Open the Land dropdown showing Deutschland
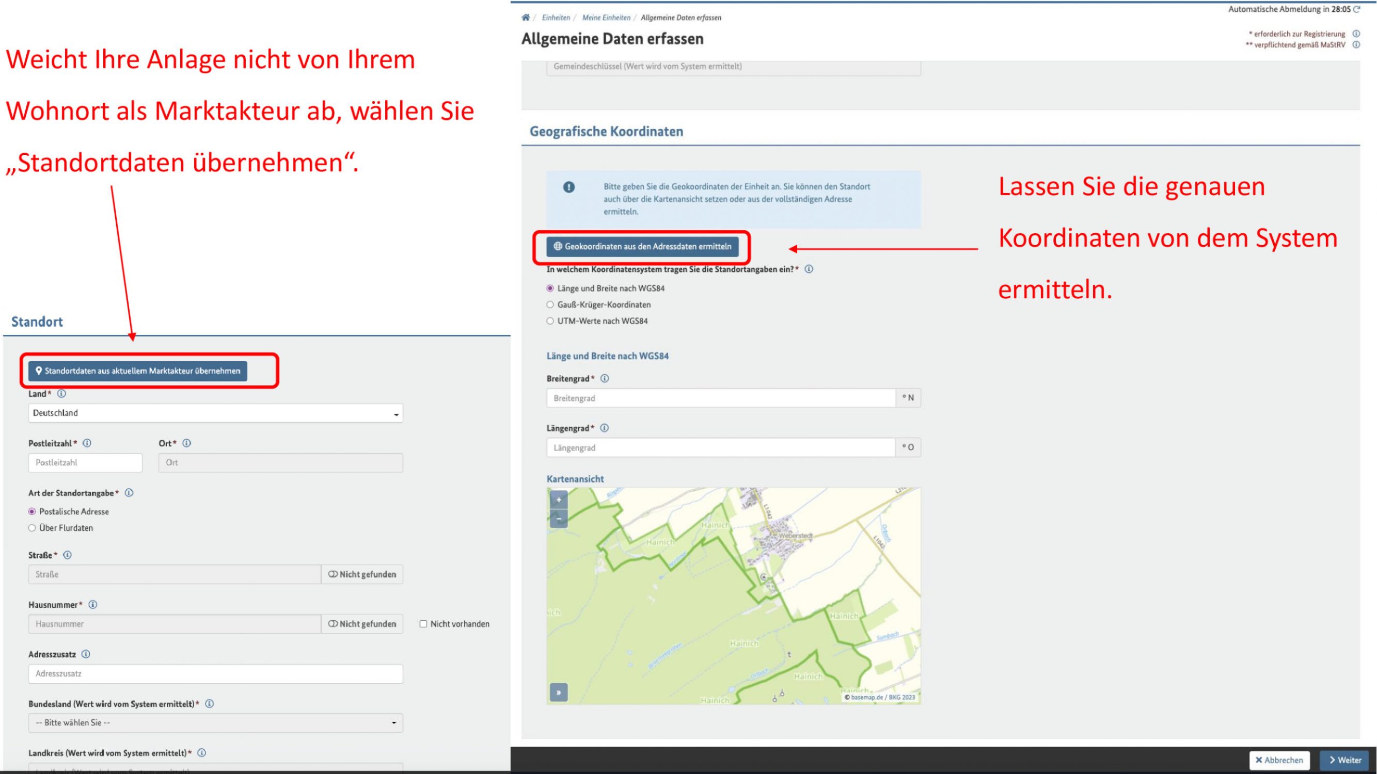Screen dimensions: 1377x774 pos(215,413)
